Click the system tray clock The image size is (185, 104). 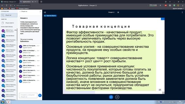tap(180, 102)
